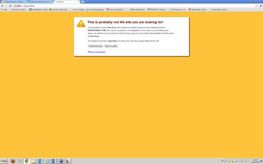Open the Name Collision bookmark
The width and height of the screenshot is (263, 164).
click(x=218, y=9)
